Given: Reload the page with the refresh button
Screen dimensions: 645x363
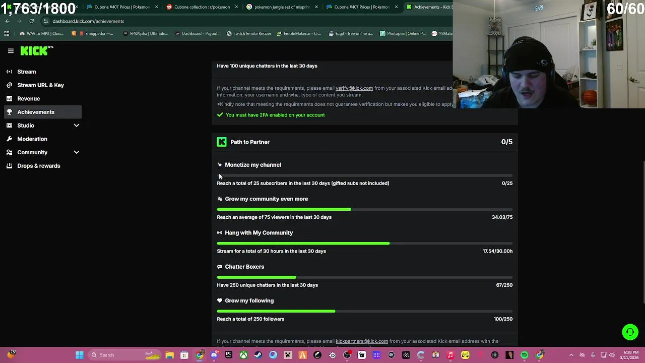Looking at the screenshot, I should click(31, 21).
